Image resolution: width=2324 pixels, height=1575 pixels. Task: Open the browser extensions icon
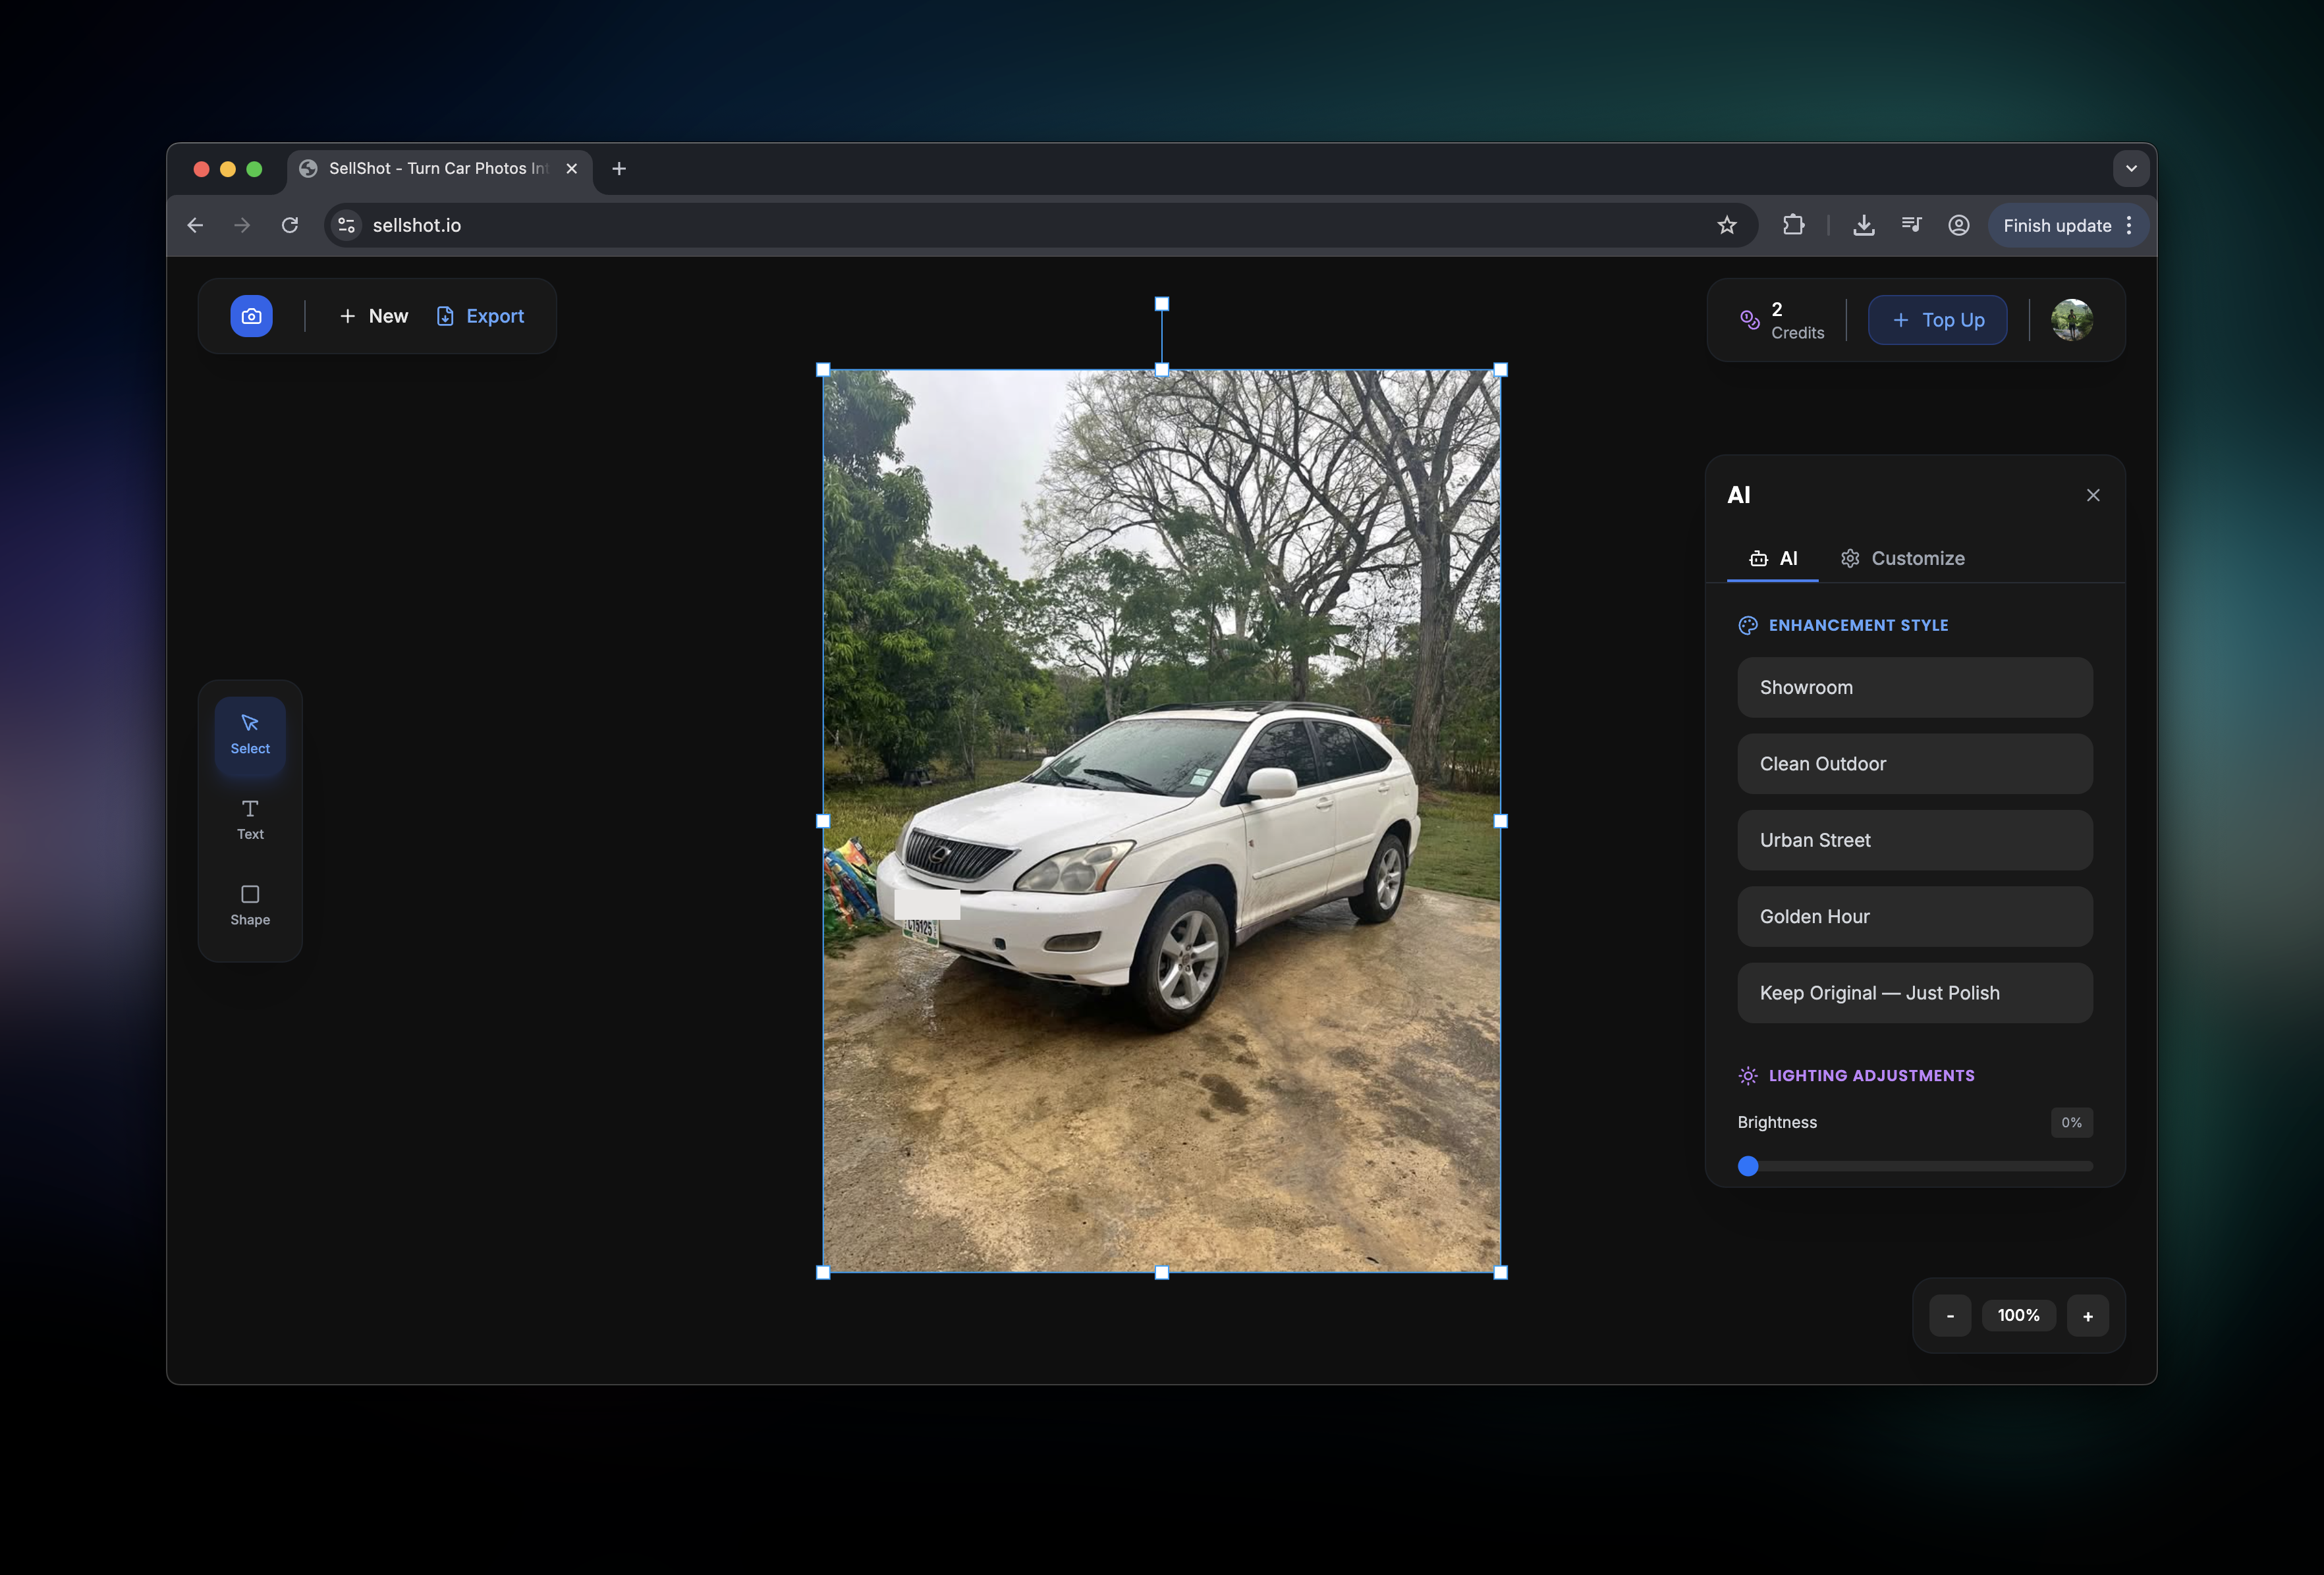click(1793, 226)
